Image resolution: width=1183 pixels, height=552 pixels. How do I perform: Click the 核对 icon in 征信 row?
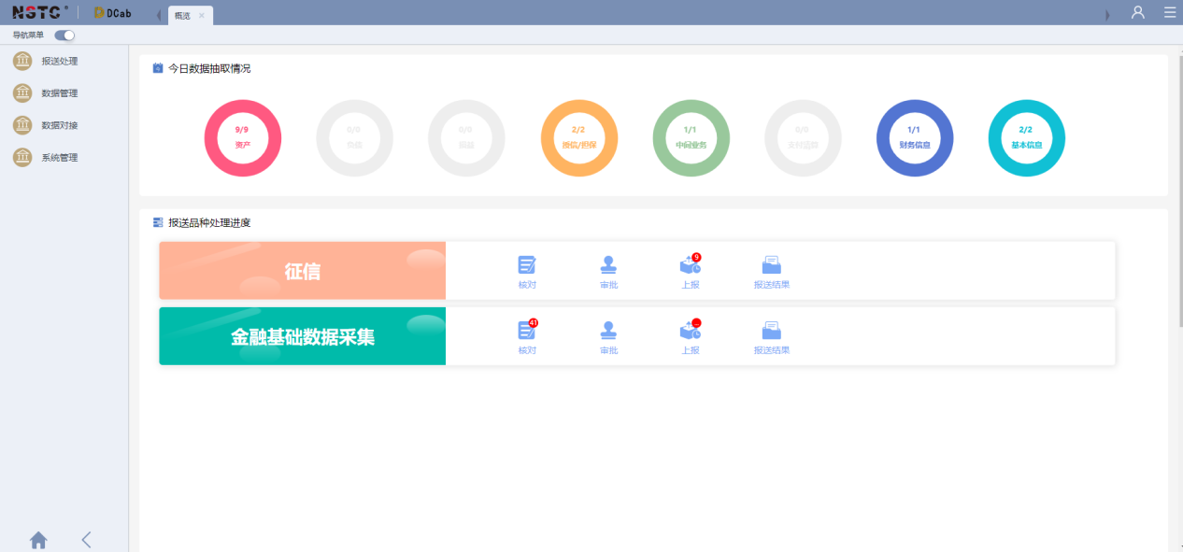pos(527,271)
